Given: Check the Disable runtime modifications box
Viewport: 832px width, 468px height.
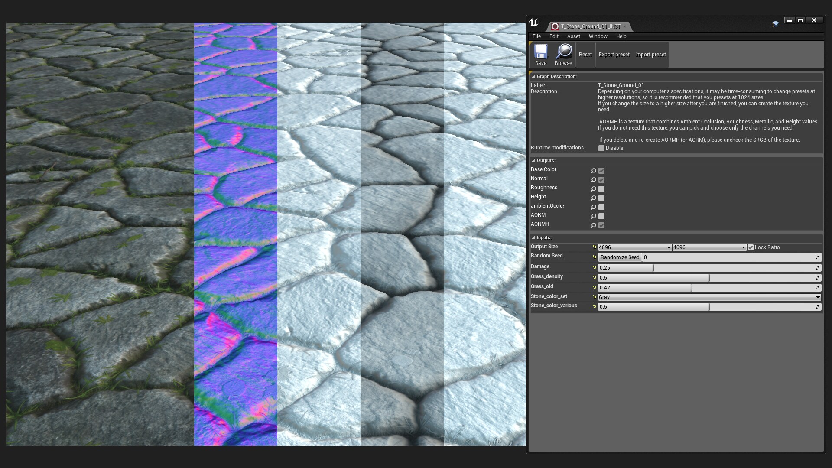Looking at the screenshot, I should pyautogui.click(x=601, y=148).
